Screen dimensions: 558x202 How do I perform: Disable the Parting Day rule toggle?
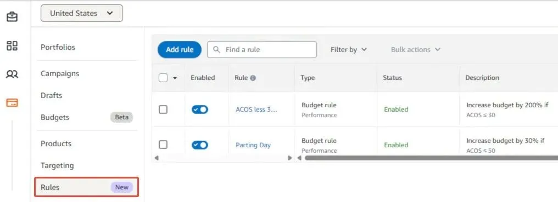200,145
